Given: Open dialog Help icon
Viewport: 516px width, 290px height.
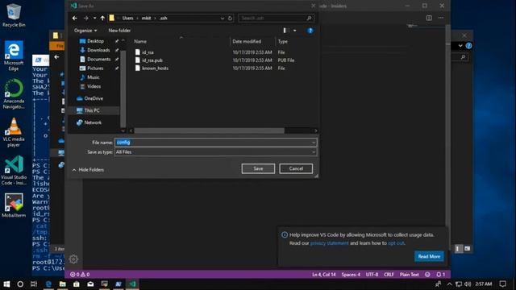Looking at the screenshot, I should pos(310,31).
